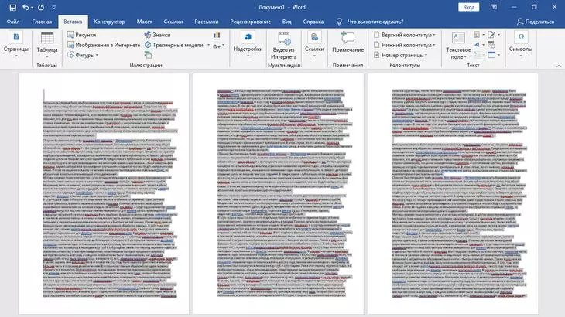Switch to the Главная tab
Screen dimensions: 565x317
tap(42, 22)
